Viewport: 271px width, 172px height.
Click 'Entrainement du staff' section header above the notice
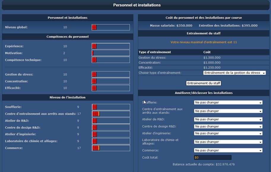pyautogui.click(x=204, y=33)
